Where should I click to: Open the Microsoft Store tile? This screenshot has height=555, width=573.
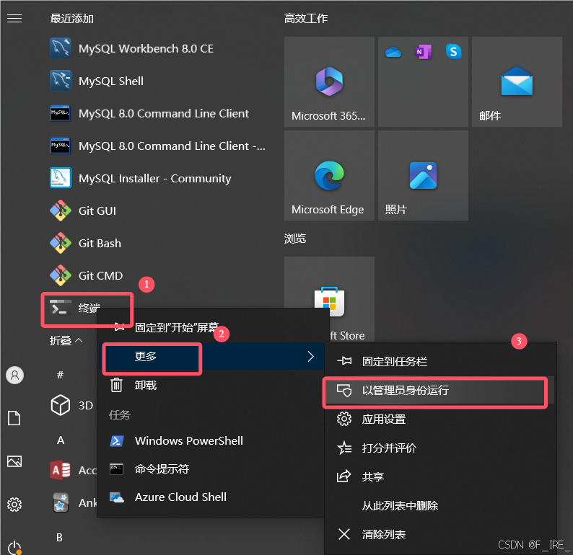point(329,299)
